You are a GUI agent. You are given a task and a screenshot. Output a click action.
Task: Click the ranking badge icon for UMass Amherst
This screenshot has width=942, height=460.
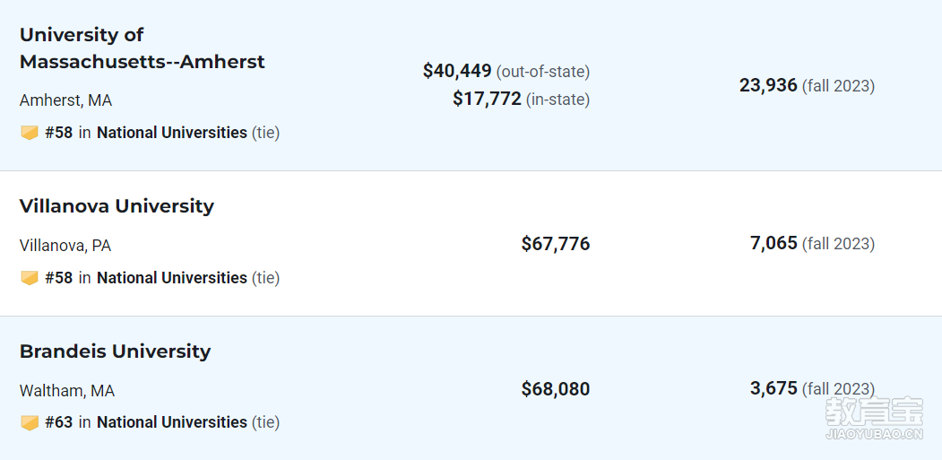pyautogui.click(x=30, y=133)
